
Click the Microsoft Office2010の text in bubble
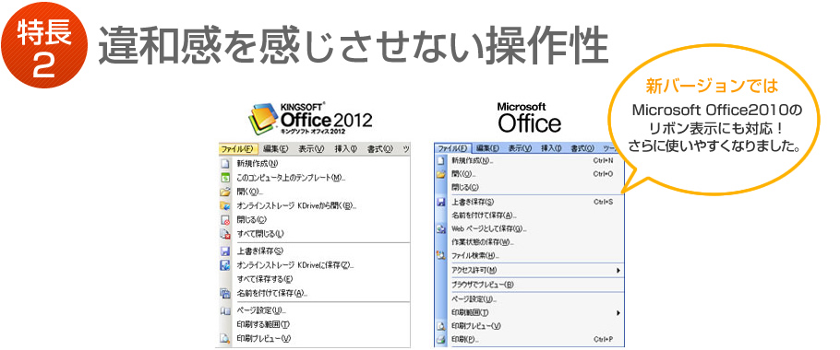click(717, 111)
